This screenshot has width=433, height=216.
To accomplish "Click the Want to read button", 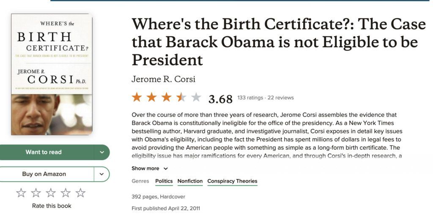I will point(44,152).
